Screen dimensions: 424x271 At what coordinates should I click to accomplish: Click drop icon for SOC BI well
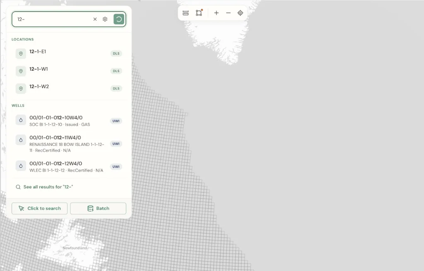21,120
